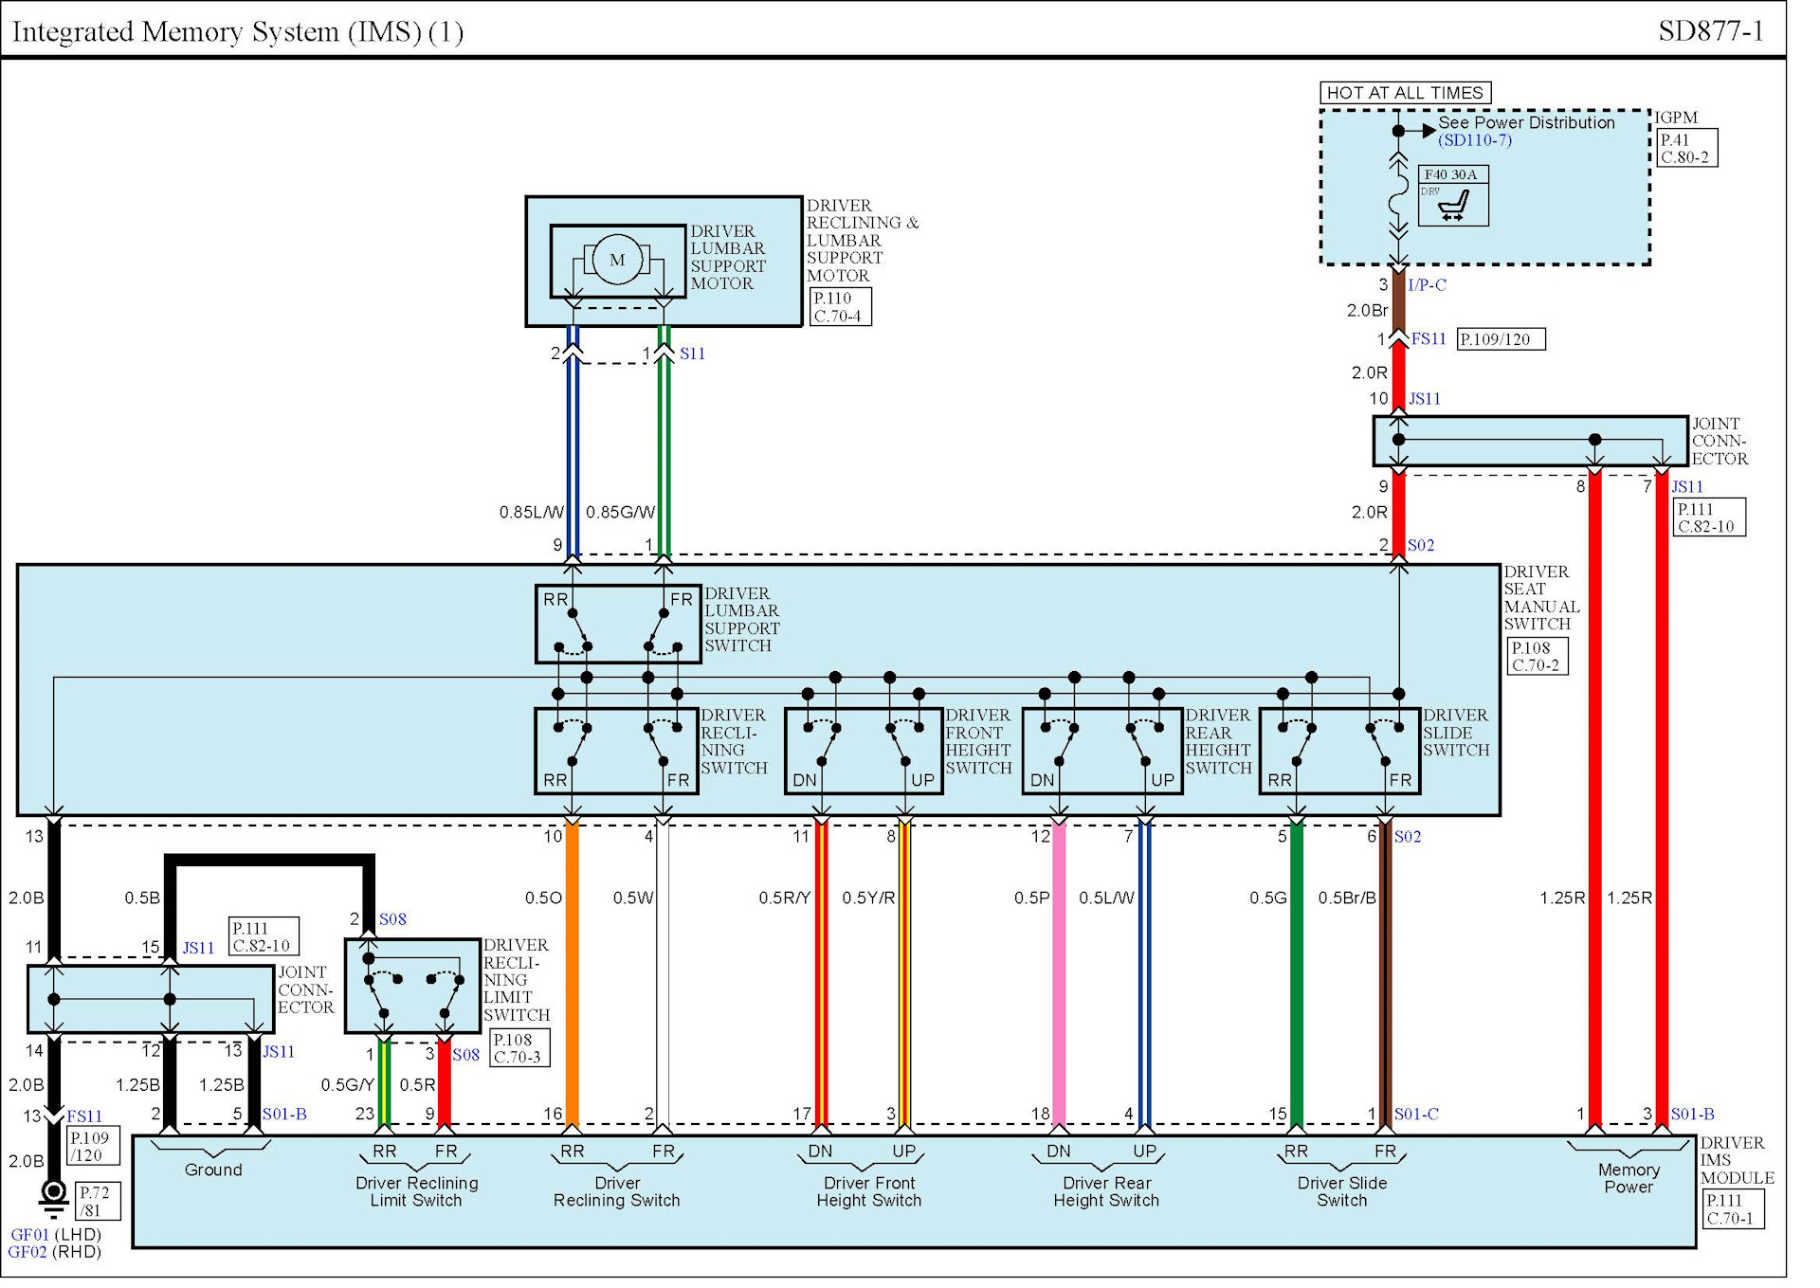
Task: Click the Integrated Memory System (IMS) (1) title
Action: coord(238,32)
